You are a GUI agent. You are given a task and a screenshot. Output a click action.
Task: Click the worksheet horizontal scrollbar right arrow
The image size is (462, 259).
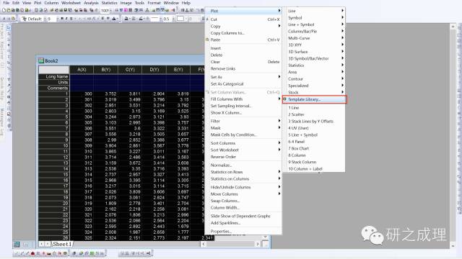(x=258, y=244)
